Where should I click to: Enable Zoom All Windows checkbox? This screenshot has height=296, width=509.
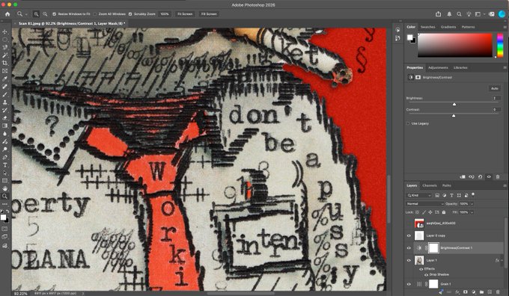pos(95,14)
